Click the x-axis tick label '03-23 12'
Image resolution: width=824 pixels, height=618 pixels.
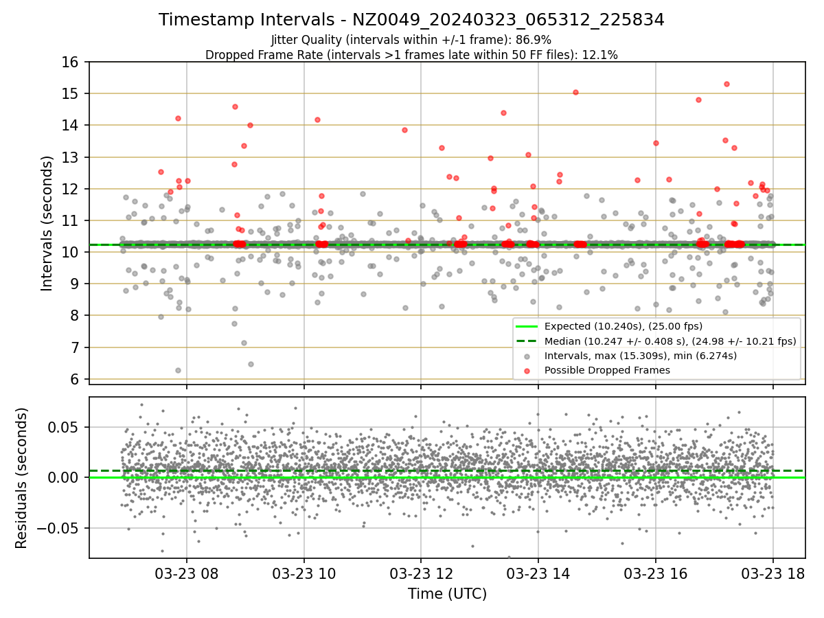[x=421, y=573]
